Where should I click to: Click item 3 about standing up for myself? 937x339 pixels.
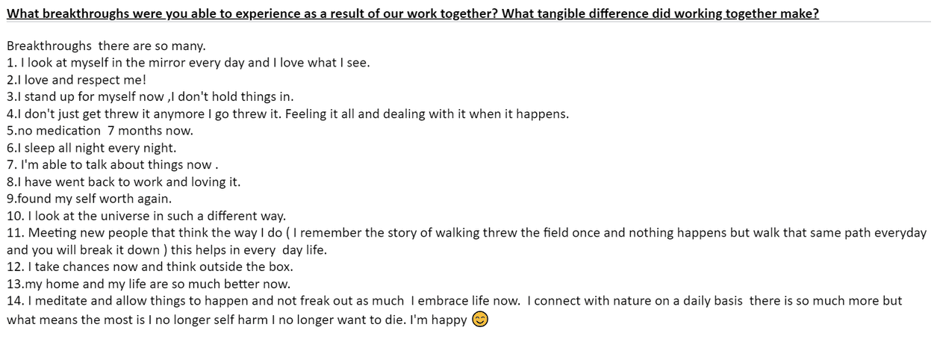pyautogui.click(x=151, y=97)
